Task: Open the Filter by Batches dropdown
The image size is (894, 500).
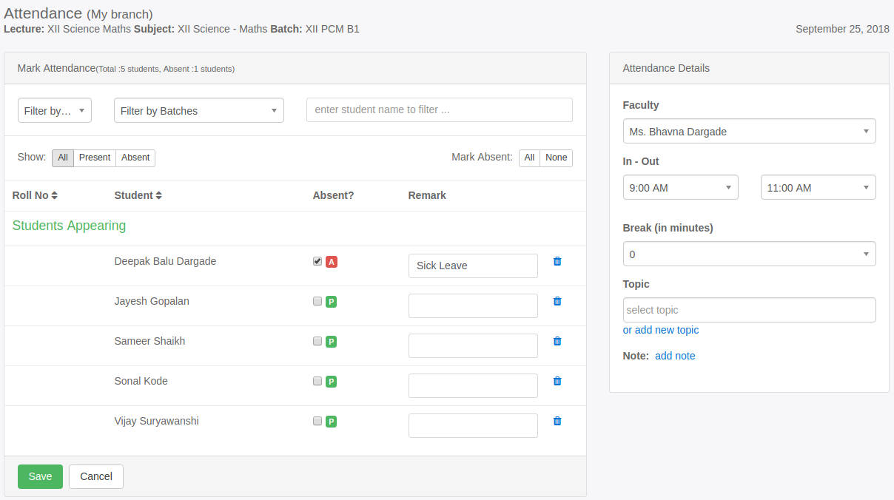Action: [198, 109]
